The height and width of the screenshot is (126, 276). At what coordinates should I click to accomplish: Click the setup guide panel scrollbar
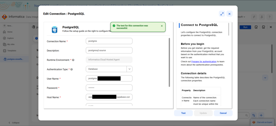click(x=229, y=29)
